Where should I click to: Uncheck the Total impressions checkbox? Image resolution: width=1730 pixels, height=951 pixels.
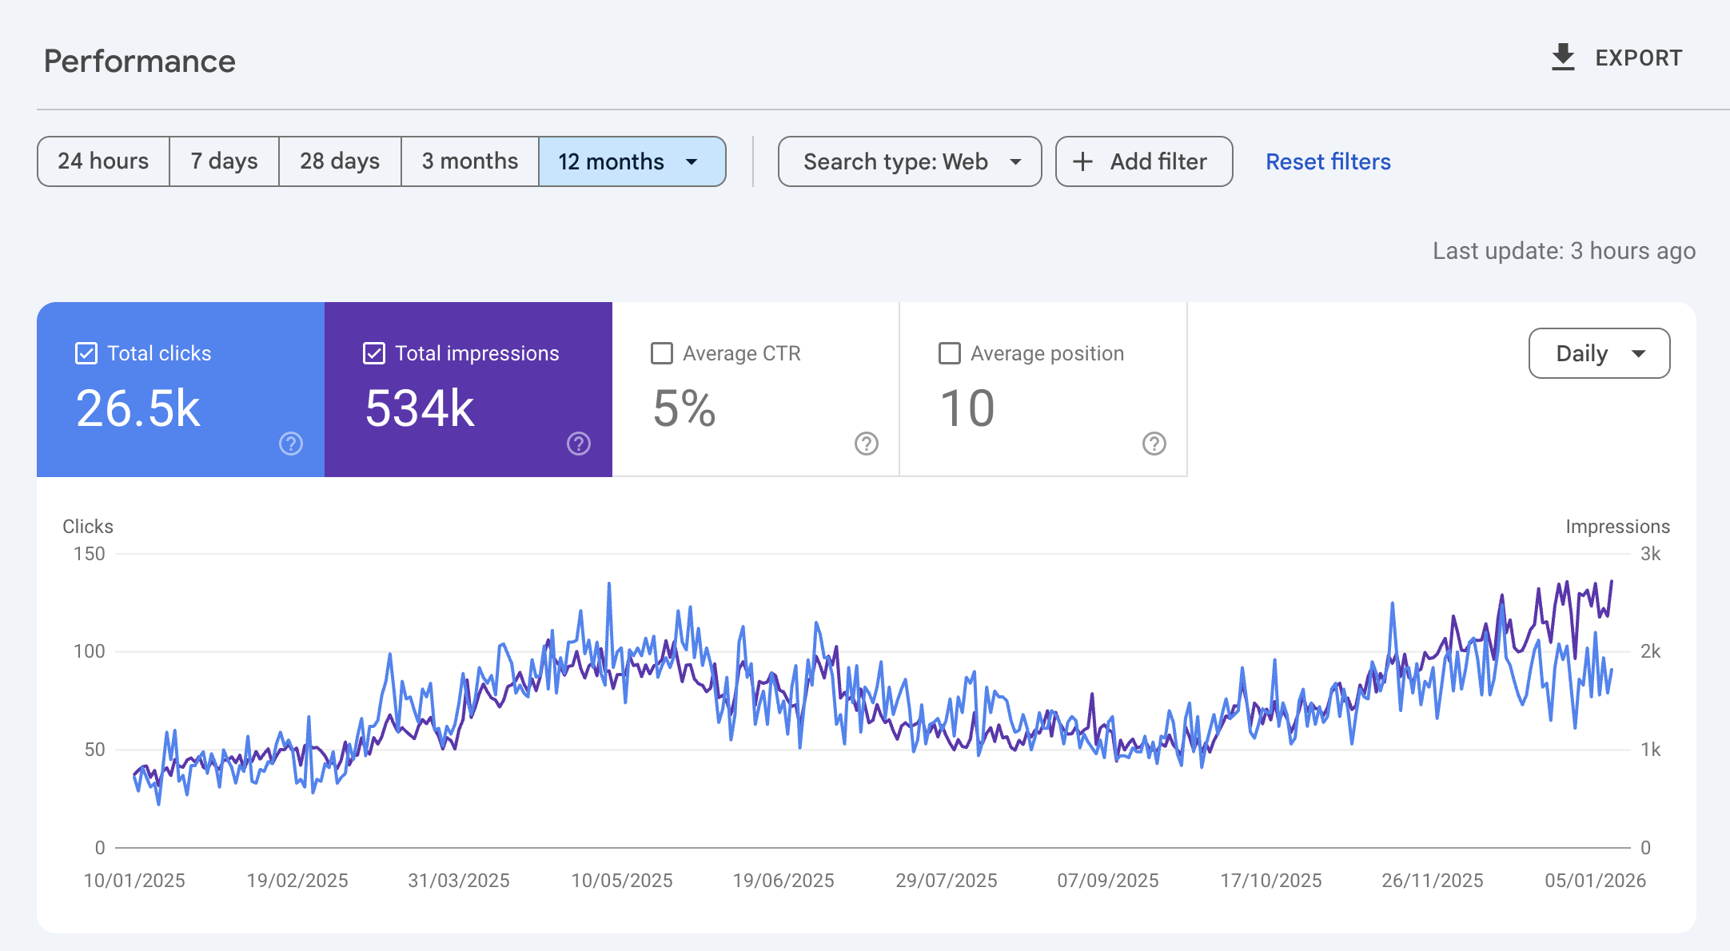point(374,353)
